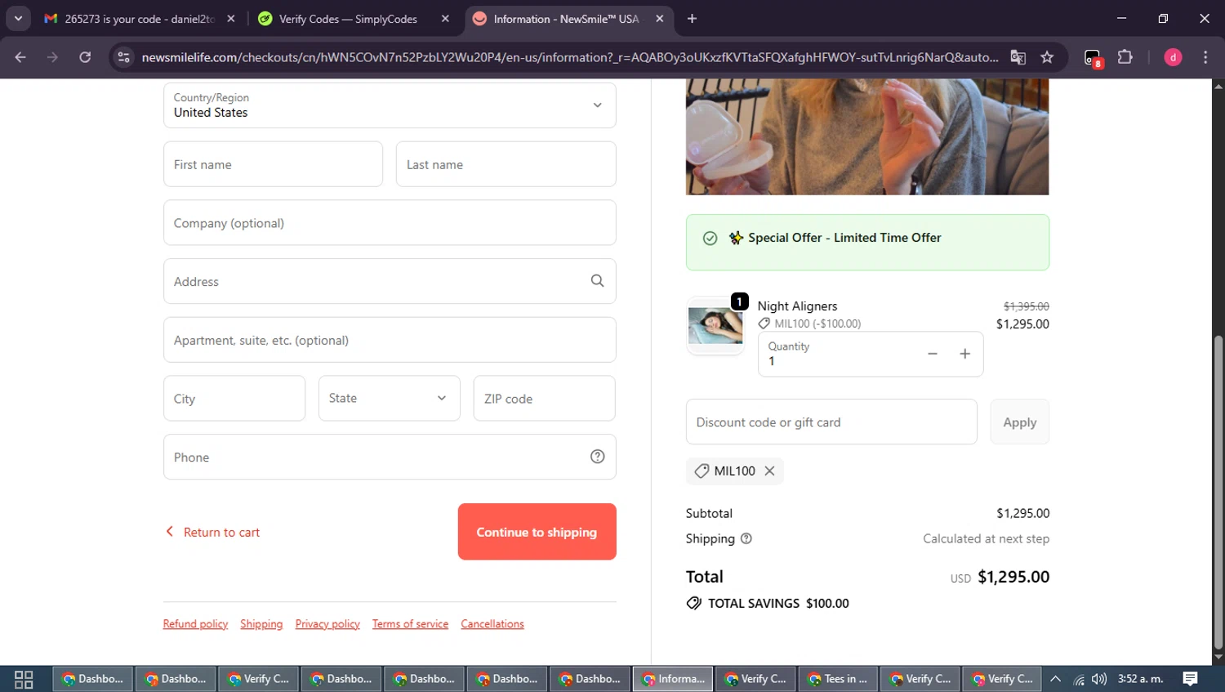The image size is (1225, 692).
Task: Click the City field
Action: point(234,399)
